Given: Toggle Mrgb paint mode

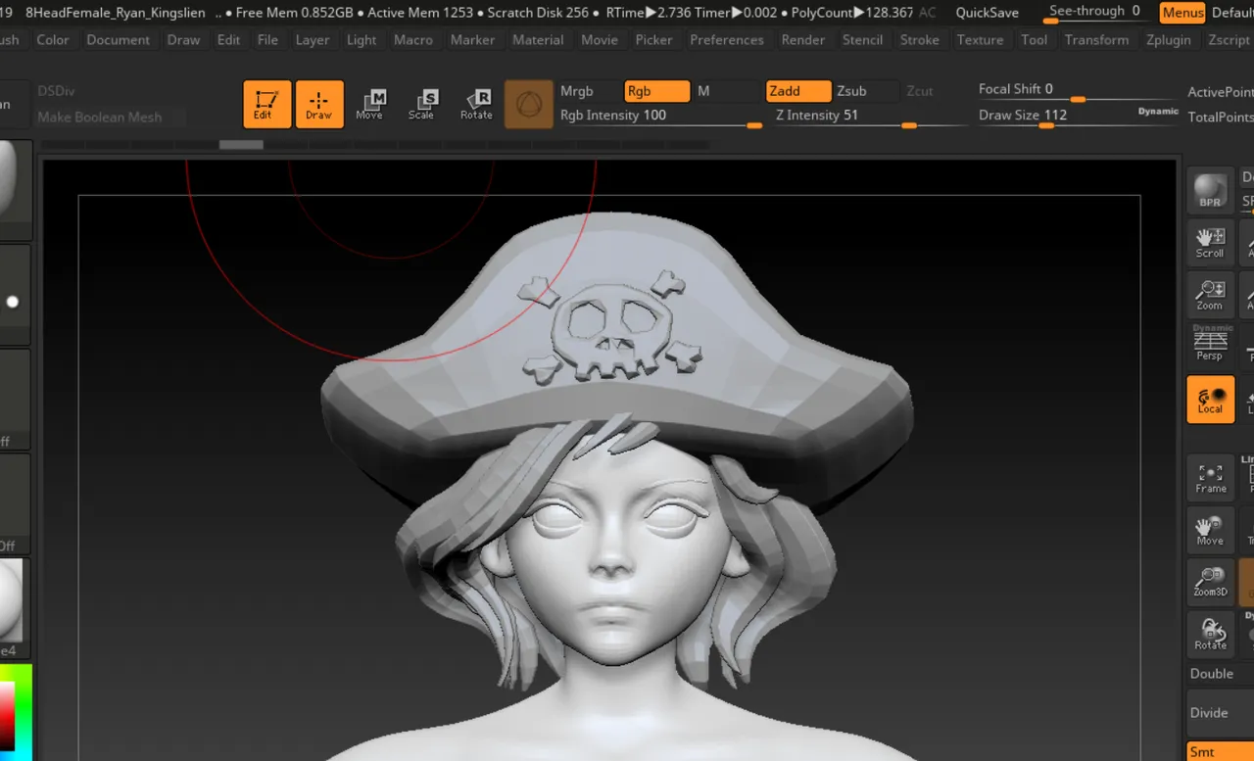Looking at the screenshot, I should (x=588, y=91).
